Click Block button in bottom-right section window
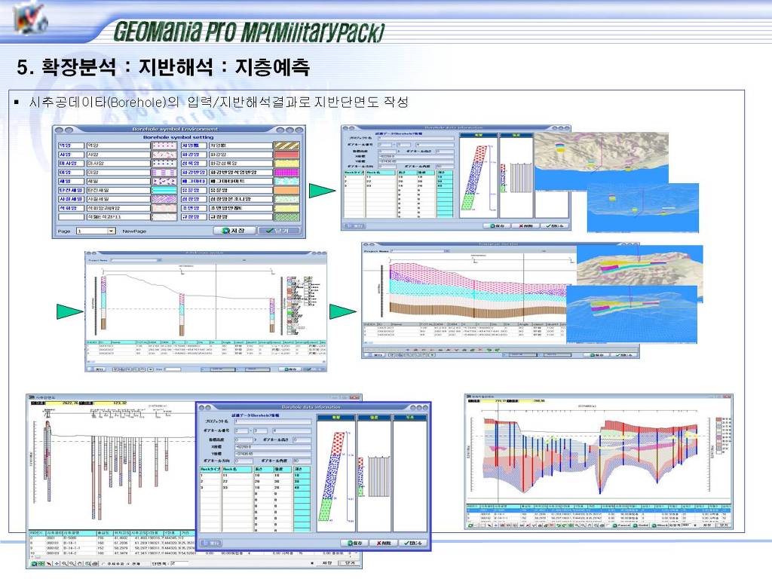This screenshot has height=579, width=772. click(x=660, y=525)
